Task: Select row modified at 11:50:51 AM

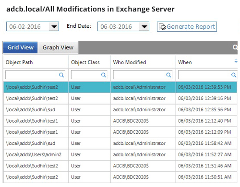Action: 120,177
